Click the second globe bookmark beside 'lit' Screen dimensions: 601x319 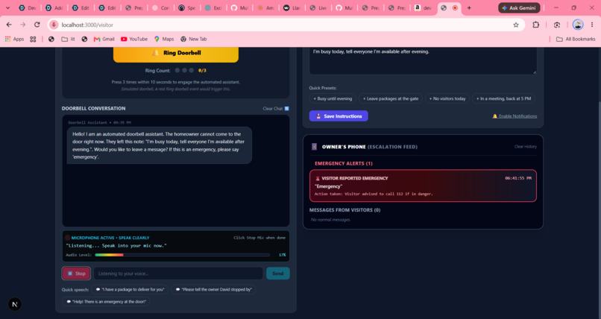click(x=84, y=39)
